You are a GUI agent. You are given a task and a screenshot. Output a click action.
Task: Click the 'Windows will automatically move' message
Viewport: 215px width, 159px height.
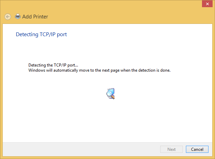[99, 70]
